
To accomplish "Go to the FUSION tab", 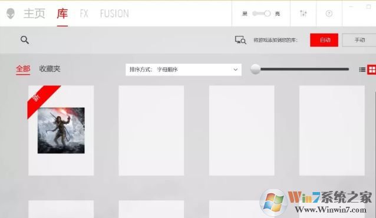I will (114, 14).
